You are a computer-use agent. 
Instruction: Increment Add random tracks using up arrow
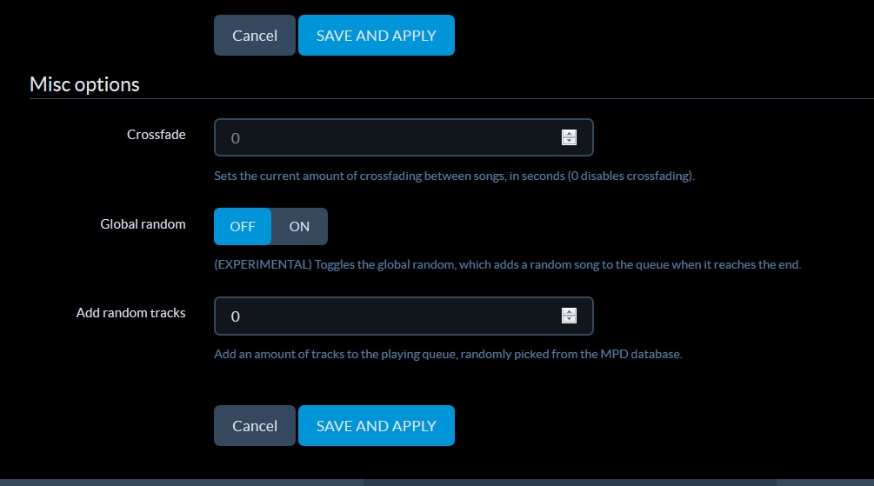point(569,312)
